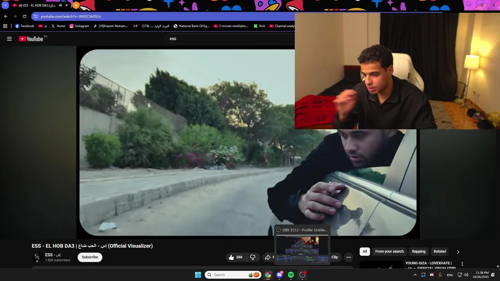Switch the ENG input language

[x=450, y=275]
